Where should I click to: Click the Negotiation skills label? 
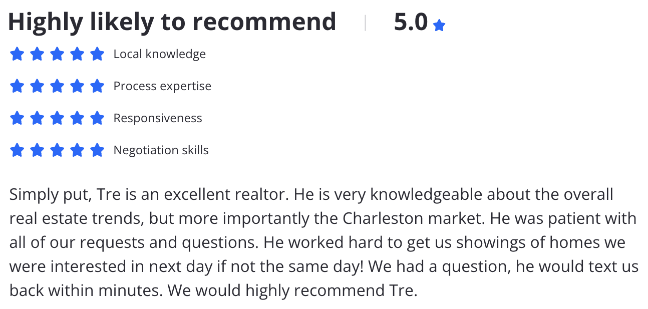161,150
